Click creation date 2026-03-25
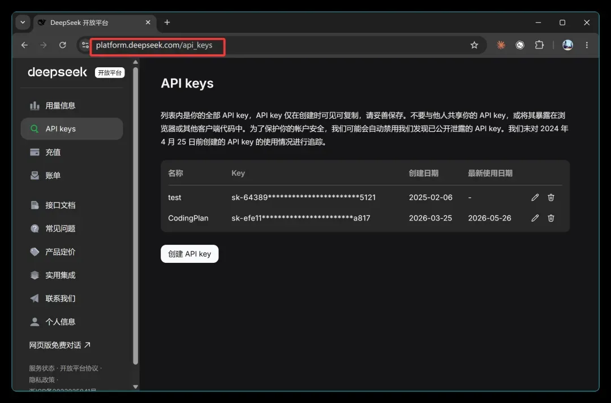This screenshot has height=403, width=611. pos(431,218)
